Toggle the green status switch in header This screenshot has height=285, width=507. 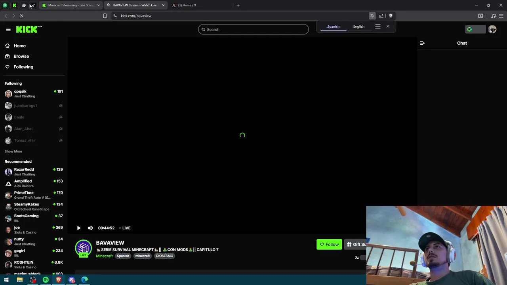point(475,29)
